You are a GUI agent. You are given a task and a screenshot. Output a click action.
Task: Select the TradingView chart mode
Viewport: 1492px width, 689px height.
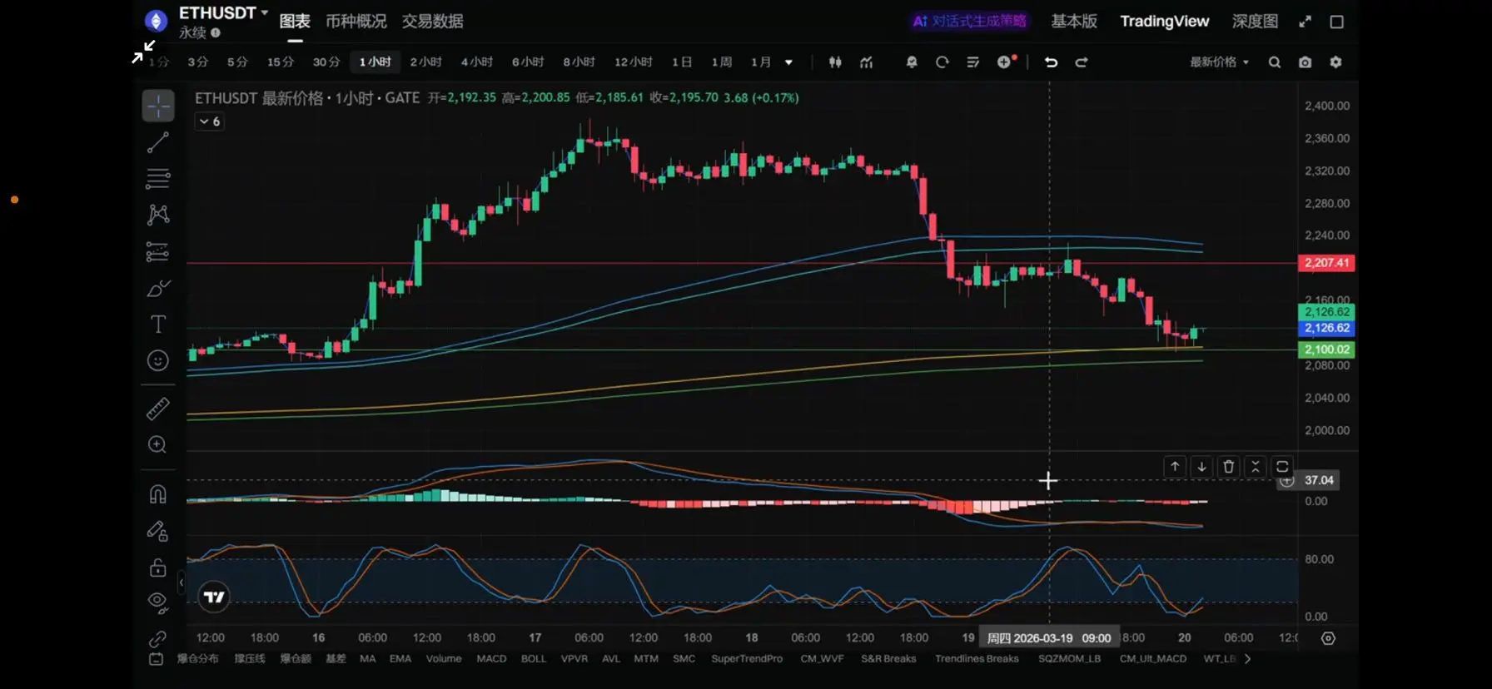[x=1165, y=21]
